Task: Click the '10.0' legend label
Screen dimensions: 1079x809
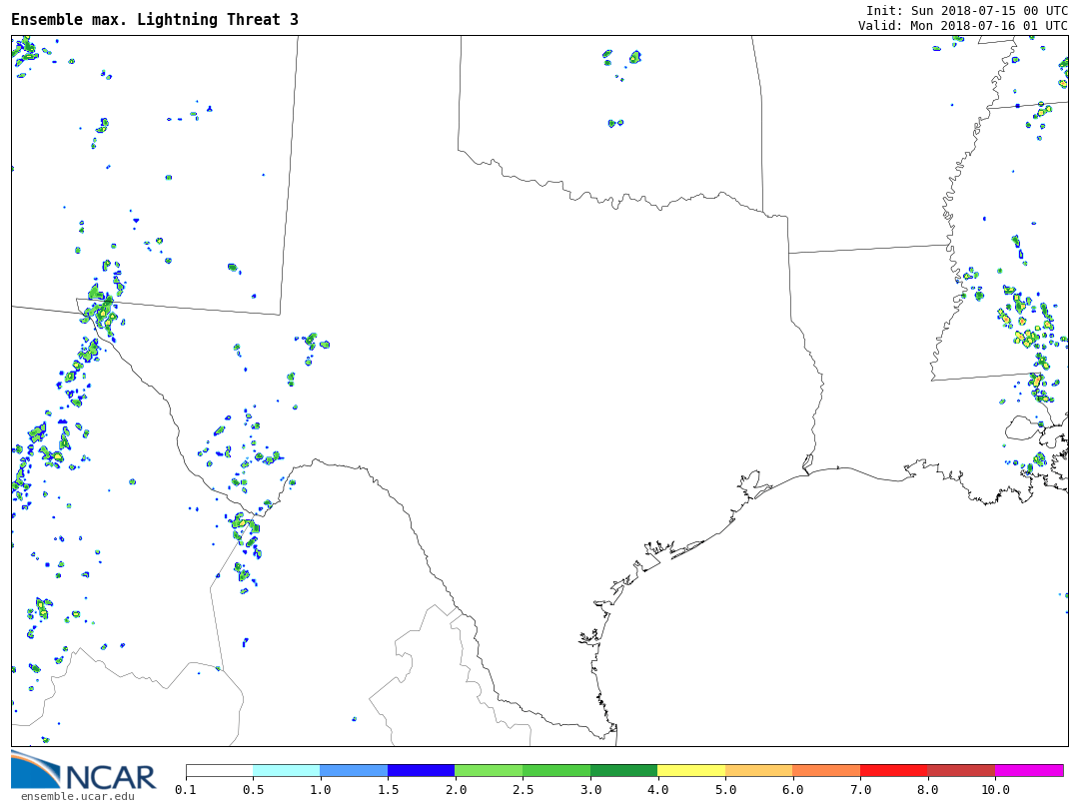Action: click(x=995, y=789)
